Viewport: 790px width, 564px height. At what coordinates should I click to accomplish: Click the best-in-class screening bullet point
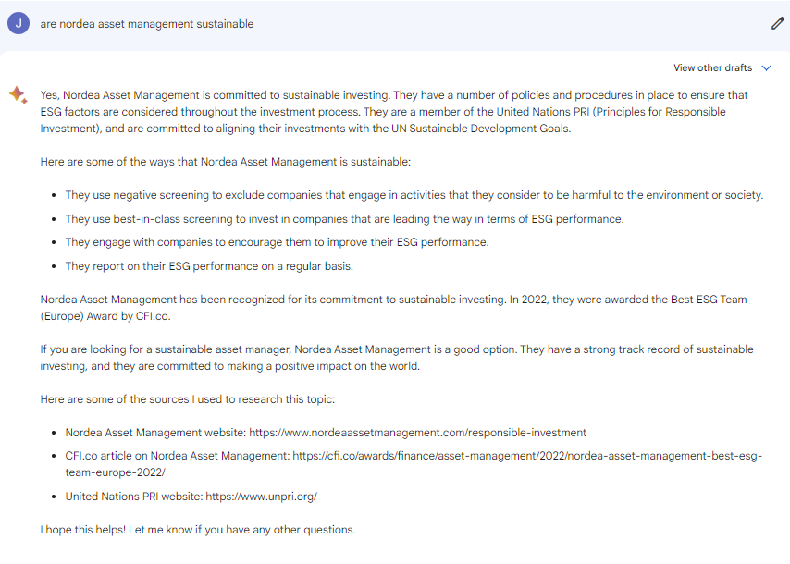pos(345,219)
